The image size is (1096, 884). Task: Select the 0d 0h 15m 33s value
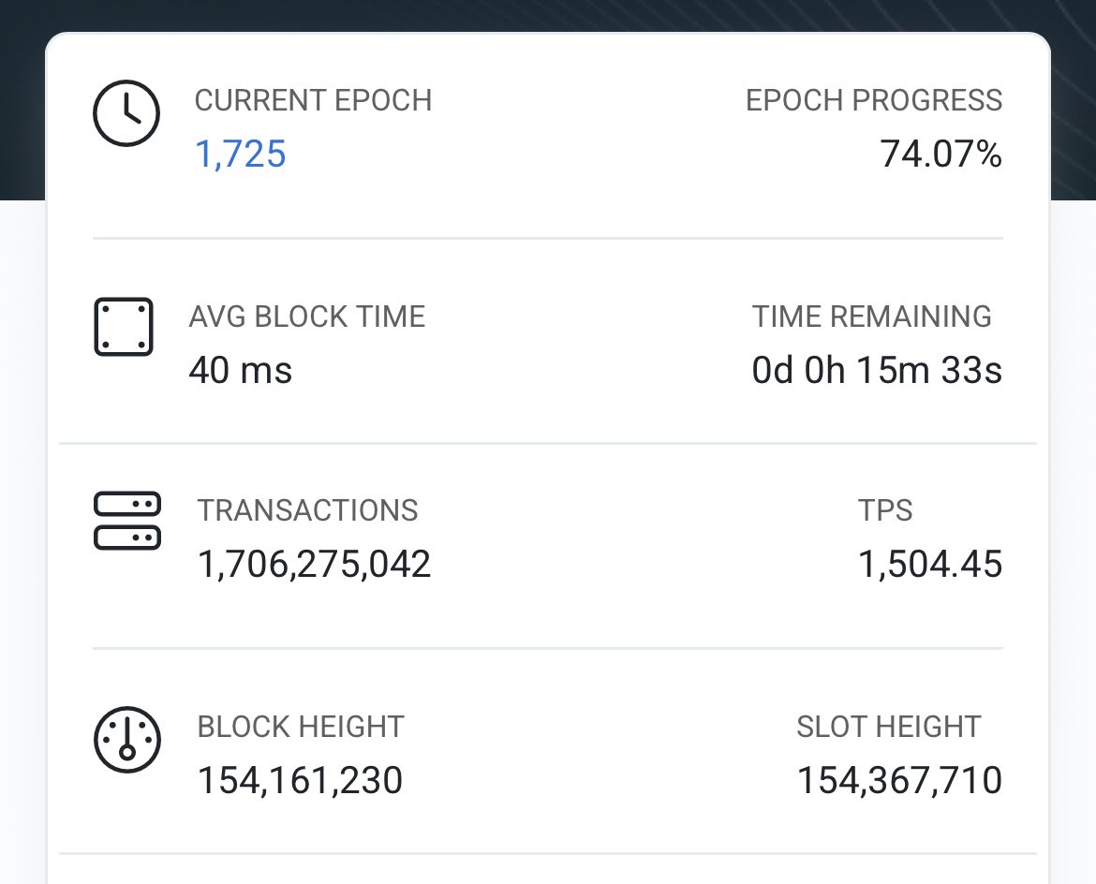(877, 371)
